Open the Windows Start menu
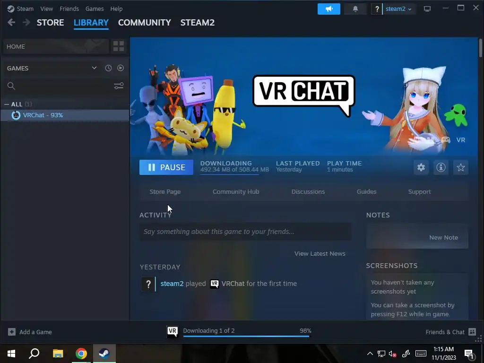This screenshot has width=484, height=363. [x=11, y=353]
